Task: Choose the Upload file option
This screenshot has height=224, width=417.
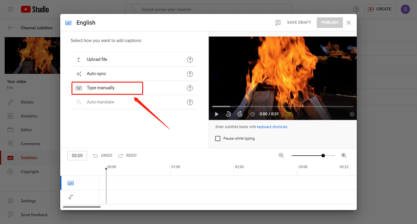Action: pyautogui.click(x=134, y=59)
